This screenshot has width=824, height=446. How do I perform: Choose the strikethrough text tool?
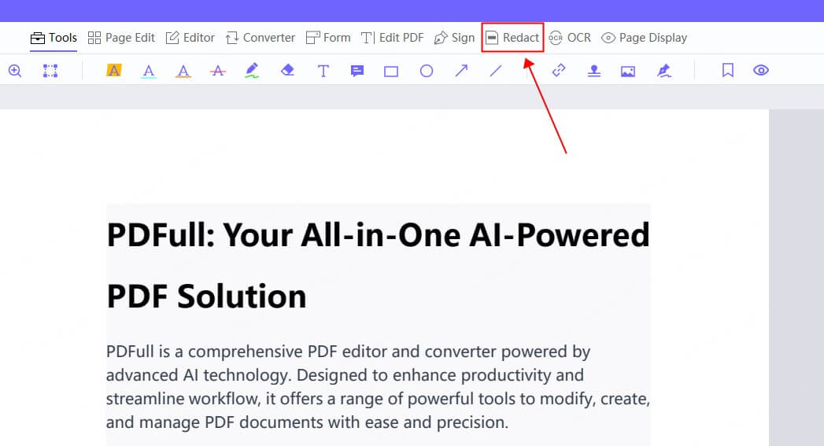tap(218, 71)
